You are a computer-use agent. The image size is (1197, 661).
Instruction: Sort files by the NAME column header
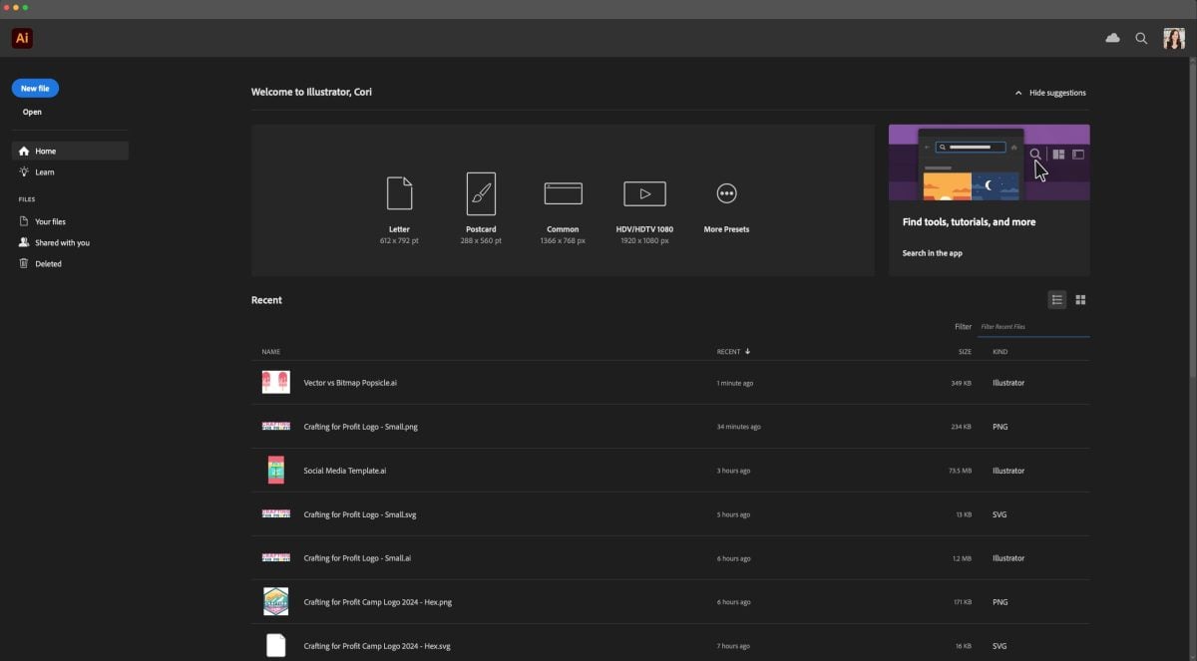point(271,352)
